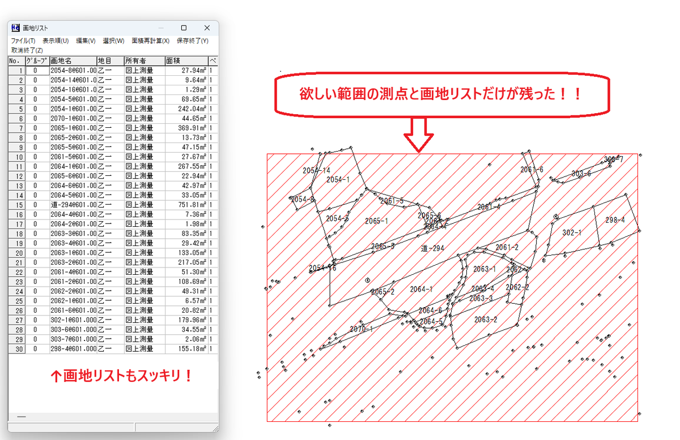Maximize the 画地リスト window
Viewport: 680px width, 440px height.
click(x=184, y=28)
